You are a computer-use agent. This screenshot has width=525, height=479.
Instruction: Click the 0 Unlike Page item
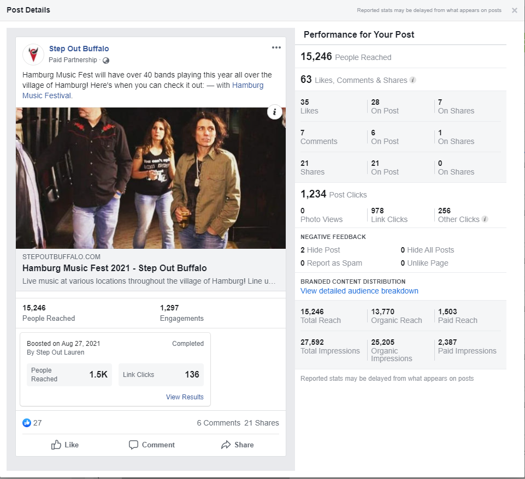[x=424, y=263]
